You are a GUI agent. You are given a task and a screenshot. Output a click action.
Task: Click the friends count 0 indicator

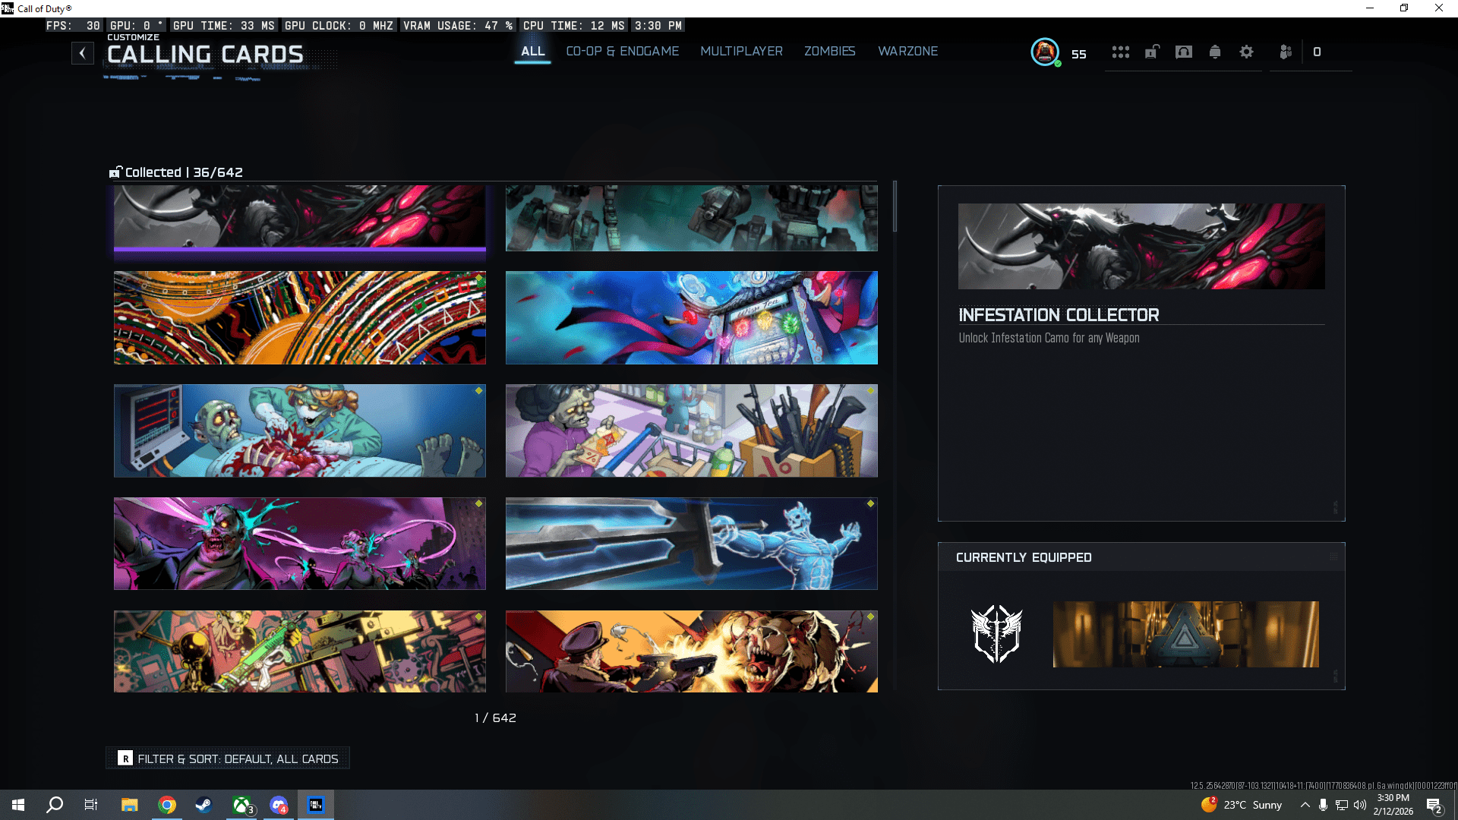[1317, 52]
